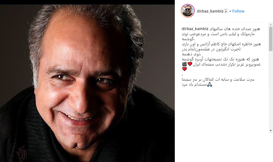Image resolution: width=273 pixels, height=162 pixels.
Task: Click the last caption line ending with praying hands
Action: coord(197,85)
